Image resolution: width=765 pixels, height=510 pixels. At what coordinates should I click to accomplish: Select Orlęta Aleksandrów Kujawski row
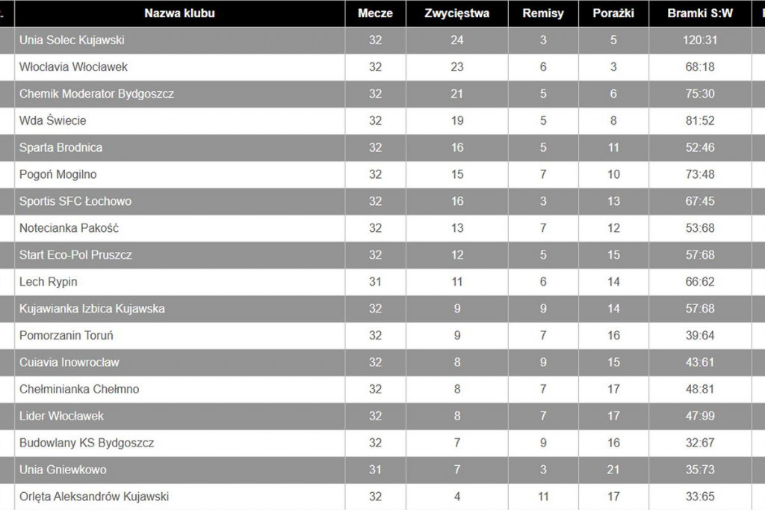(382, 497)
